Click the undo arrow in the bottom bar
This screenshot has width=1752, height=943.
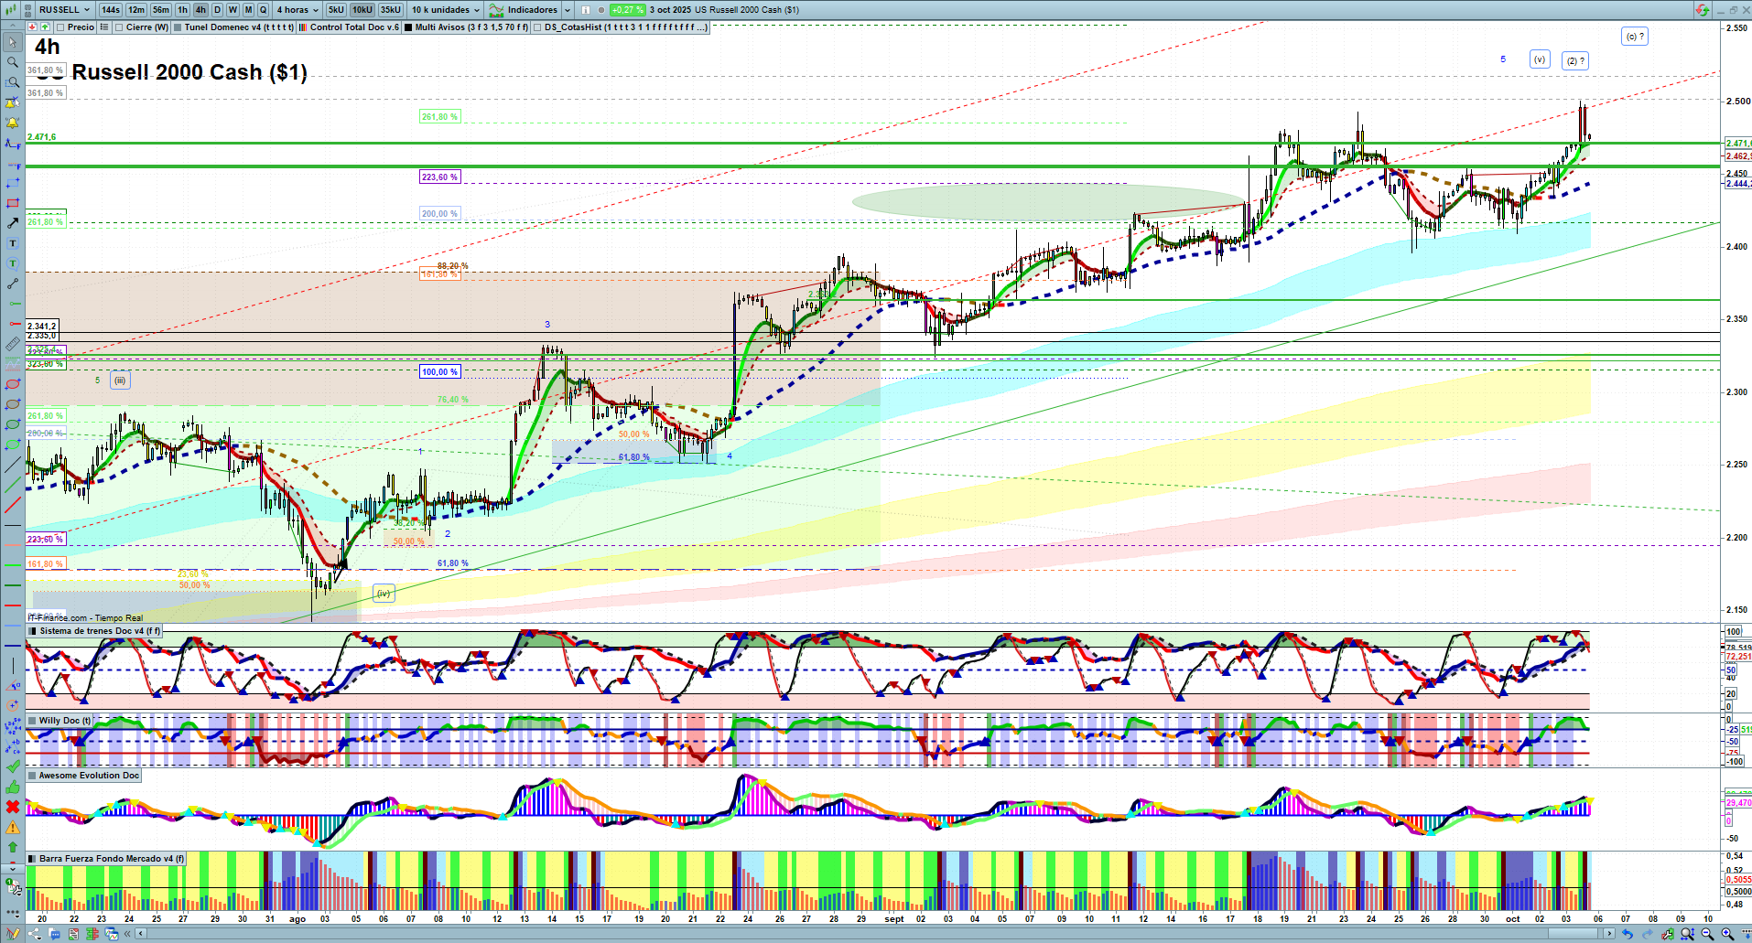[x=1627, y=934]
